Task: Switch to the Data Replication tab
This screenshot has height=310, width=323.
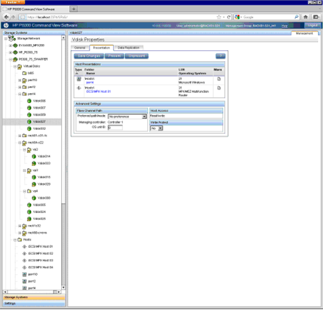Action: [x=129, y=48]
